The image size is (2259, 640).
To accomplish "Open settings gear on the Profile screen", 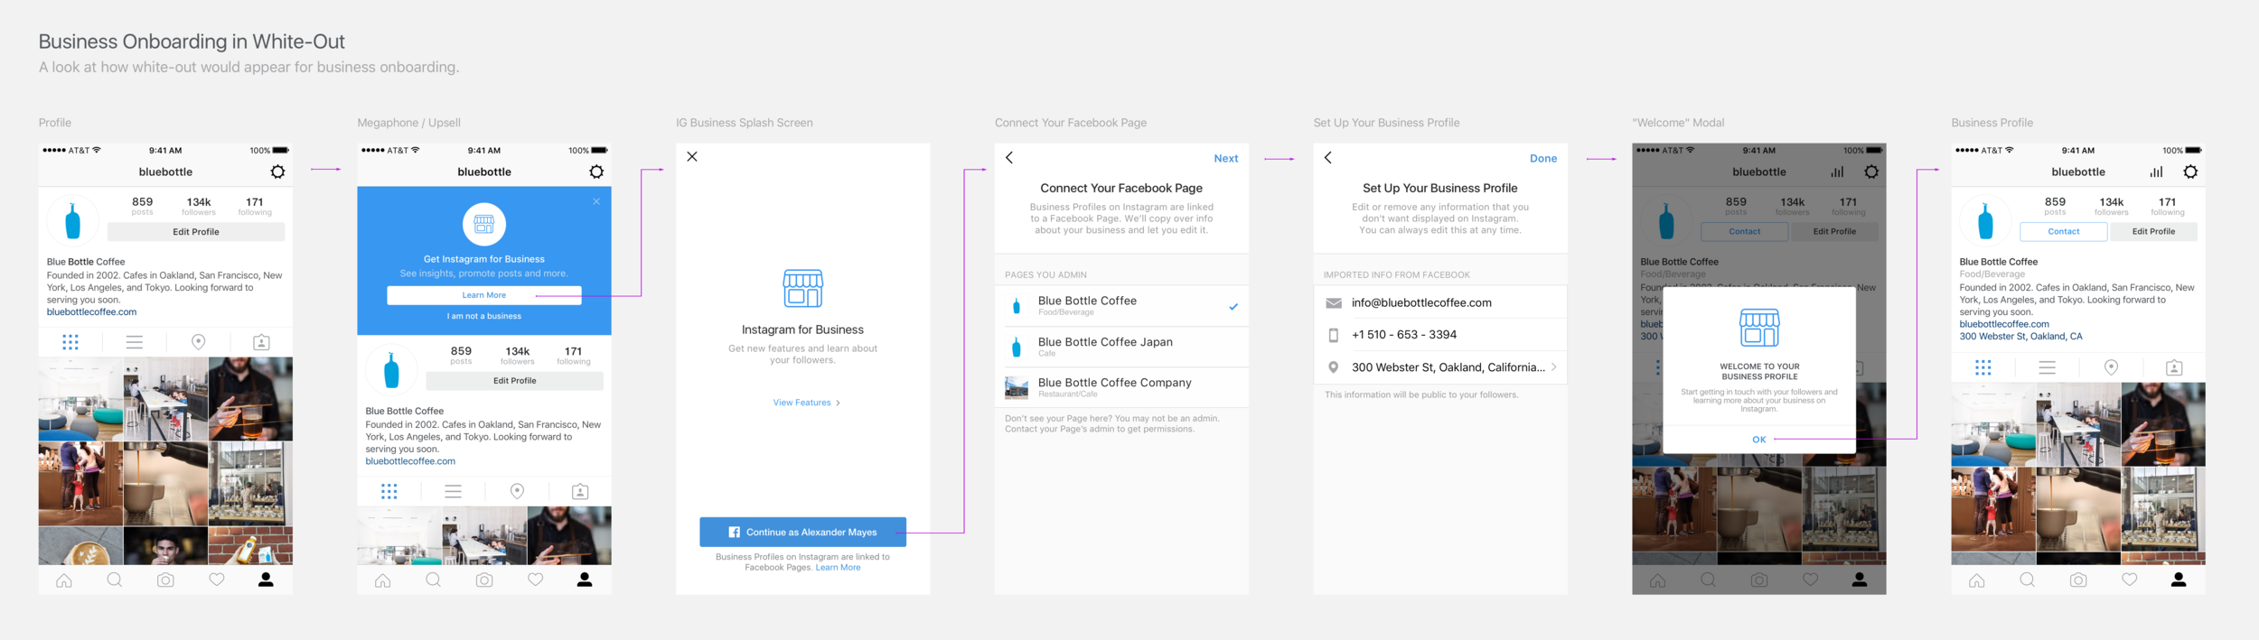I will (277, 172).
